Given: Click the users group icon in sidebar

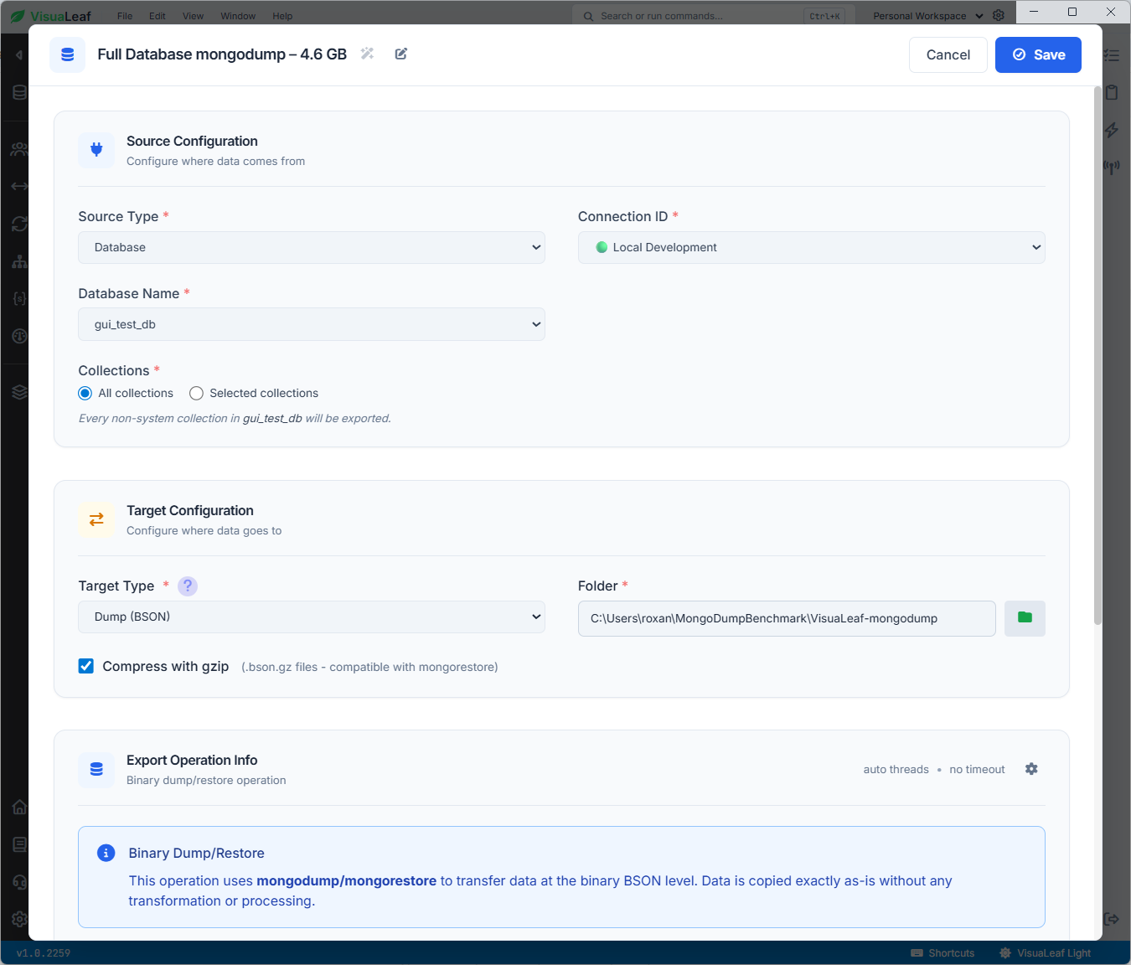Looking at the screenshot, I should [x=19, y=149].
